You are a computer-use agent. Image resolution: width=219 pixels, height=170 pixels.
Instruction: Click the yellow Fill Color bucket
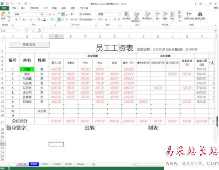(x=39, y=19)
